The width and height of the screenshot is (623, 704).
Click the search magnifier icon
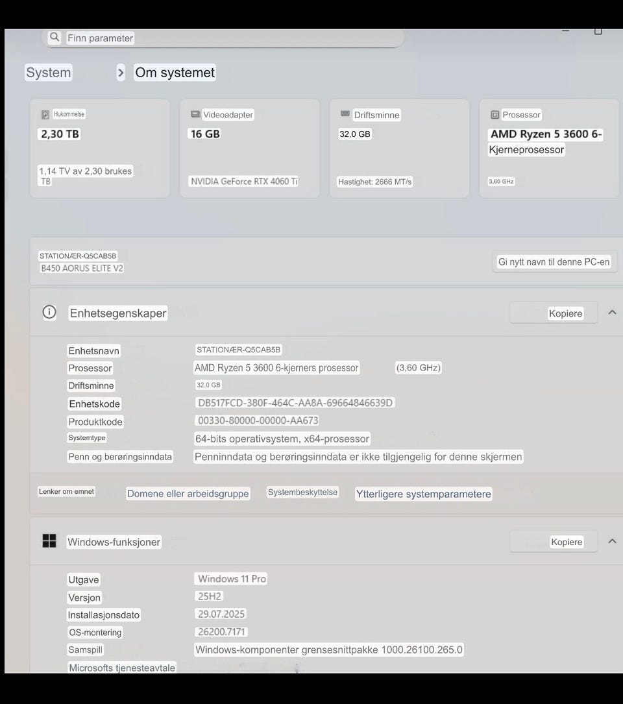click(x=55, y=37)
